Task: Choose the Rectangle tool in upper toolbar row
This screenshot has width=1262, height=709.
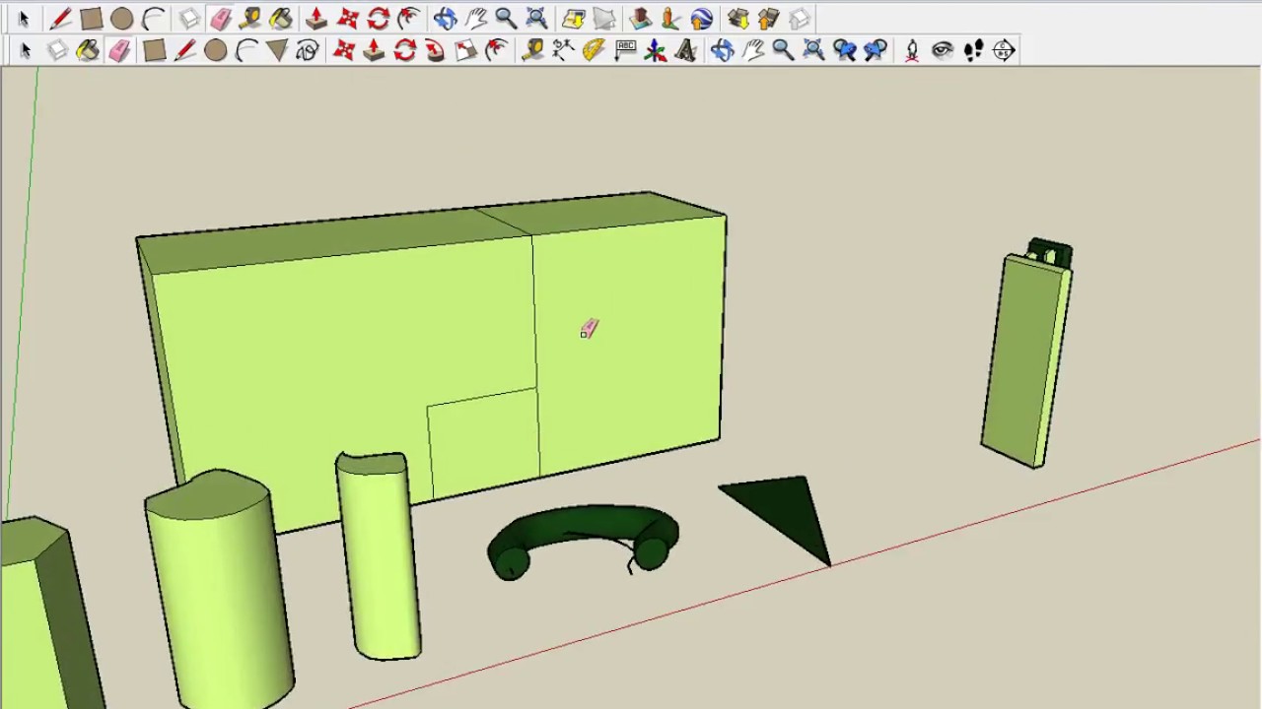Action: (x=91, y=19)
